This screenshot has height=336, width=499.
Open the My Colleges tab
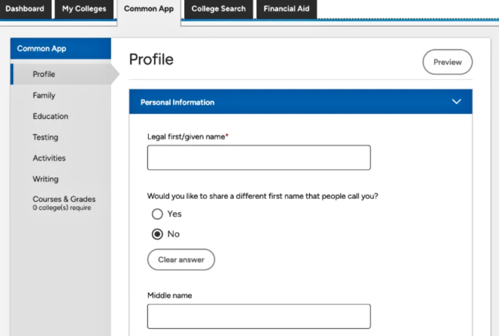(83, 8)
